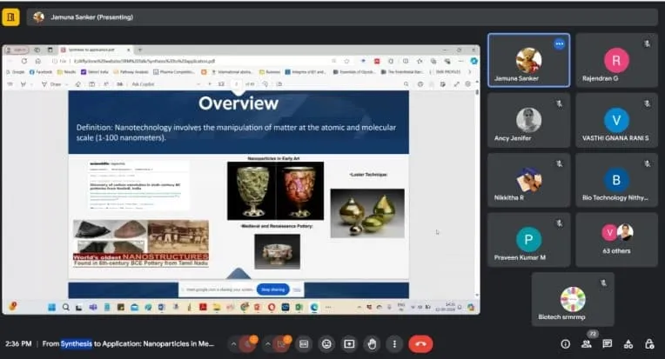Image resolution: width=665 pixels, height=359 pixels.
Task: Open the Present now control
Action: pos(349,344)
